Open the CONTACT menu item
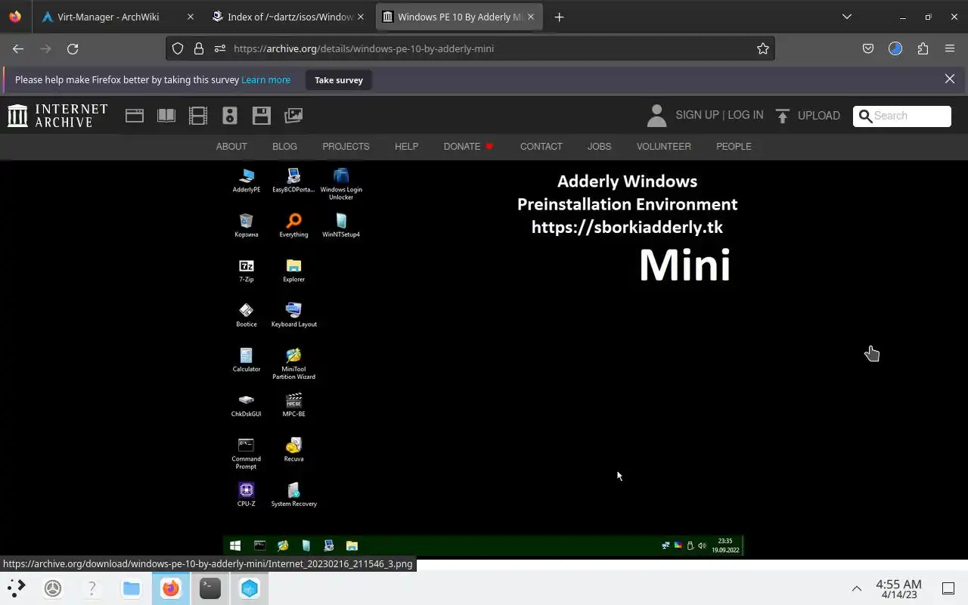968x605 pixels. [541, 146]
